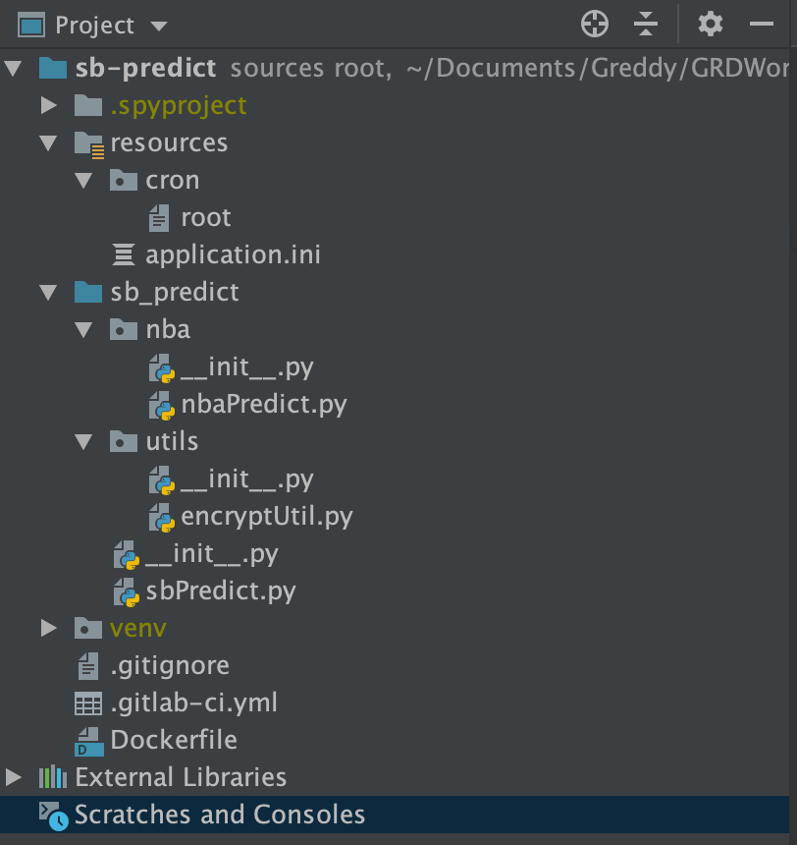This screenshot has height=845, width=797.
Task: Hide the Project tool window with minimize dash
Action: click(x=762, y=24)
